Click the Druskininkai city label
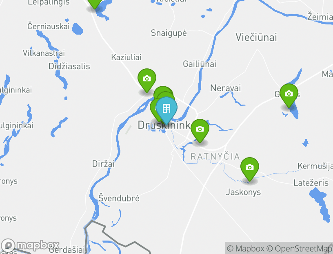The image size is (333, 254). pyautogui.click(x=164, y=125)
